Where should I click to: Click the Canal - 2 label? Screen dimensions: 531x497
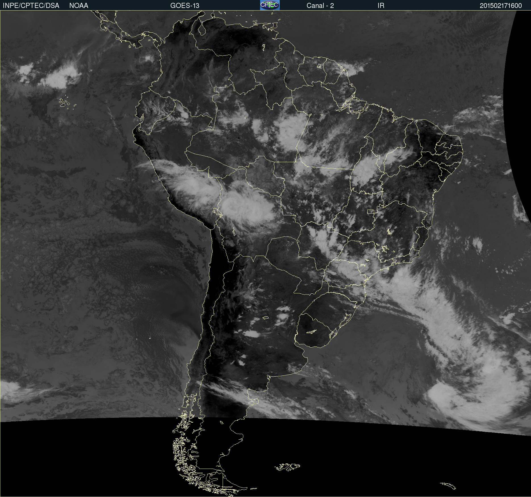[320, 6]
